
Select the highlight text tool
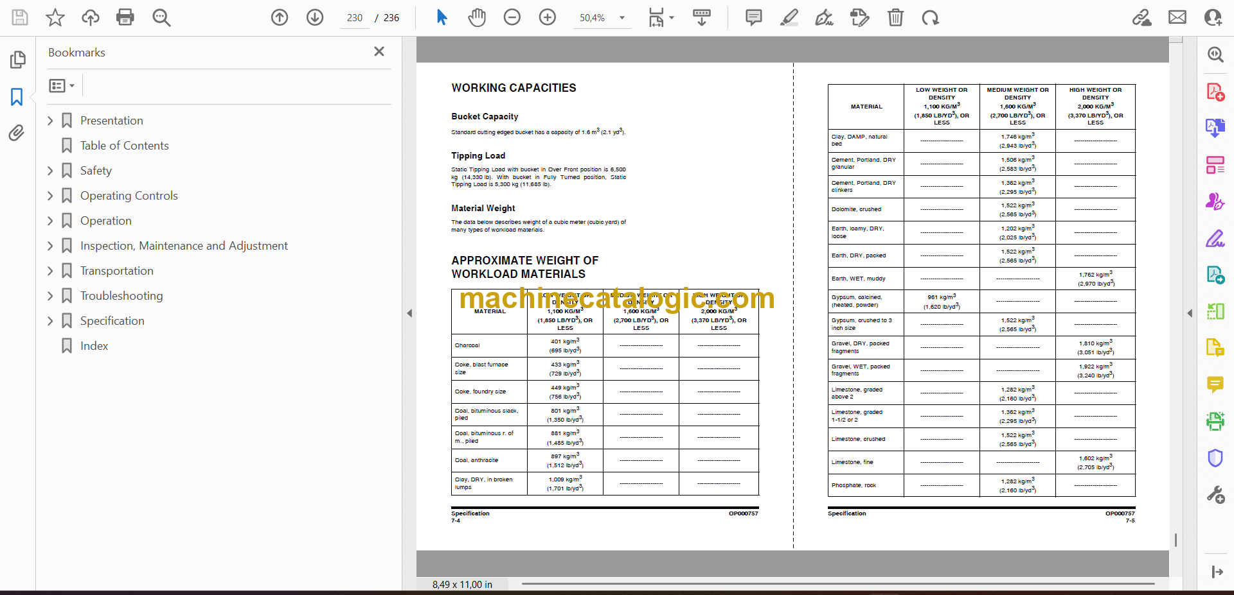coord(789,17)
